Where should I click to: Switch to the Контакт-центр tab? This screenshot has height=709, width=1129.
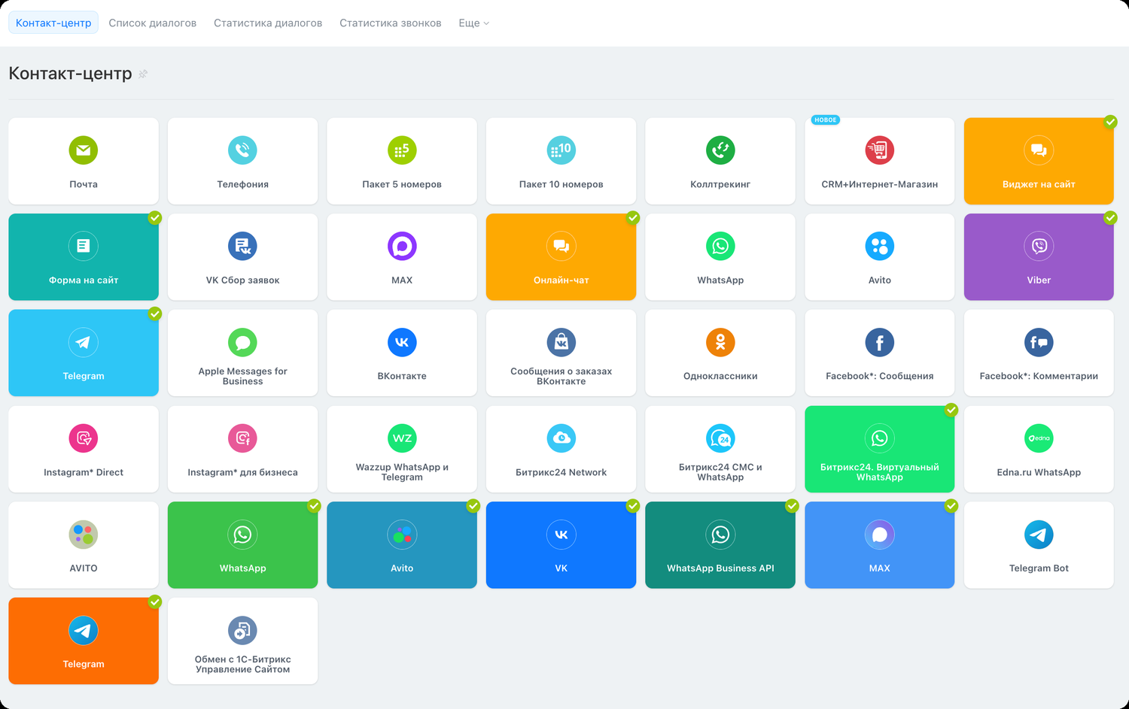point(53,23)
